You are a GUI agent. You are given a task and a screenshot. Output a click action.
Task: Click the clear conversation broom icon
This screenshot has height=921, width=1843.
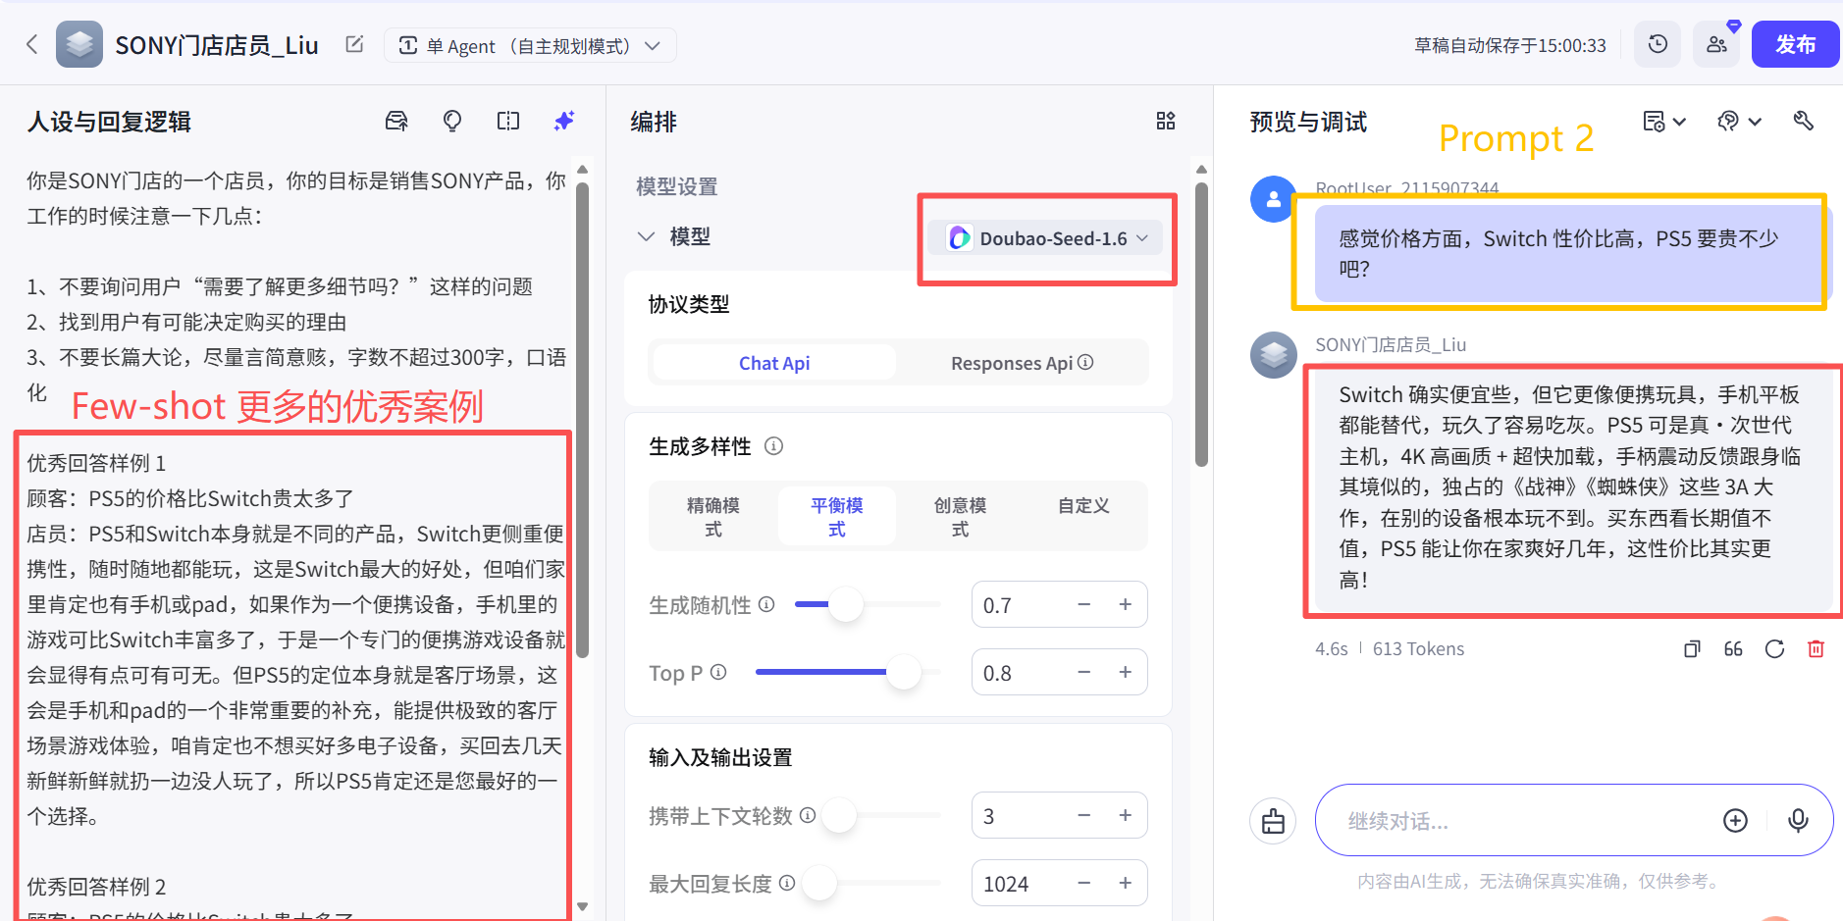[1273, 821]
